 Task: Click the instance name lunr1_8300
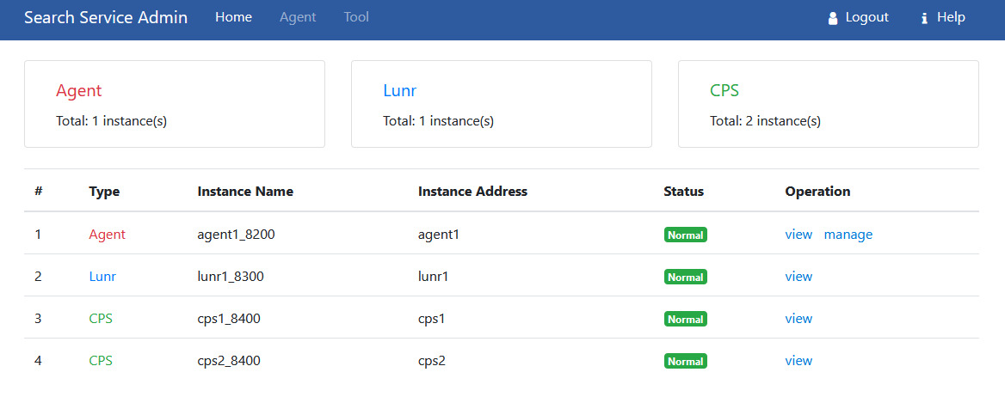231,277
